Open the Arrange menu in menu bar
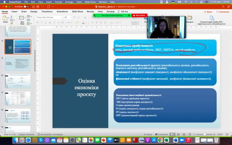This screenshot has height=145, width=232. coord(69,2)
